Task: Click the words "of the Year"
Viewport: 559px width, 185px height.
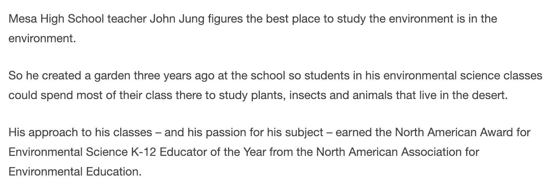Action: [x=239, y=152]
